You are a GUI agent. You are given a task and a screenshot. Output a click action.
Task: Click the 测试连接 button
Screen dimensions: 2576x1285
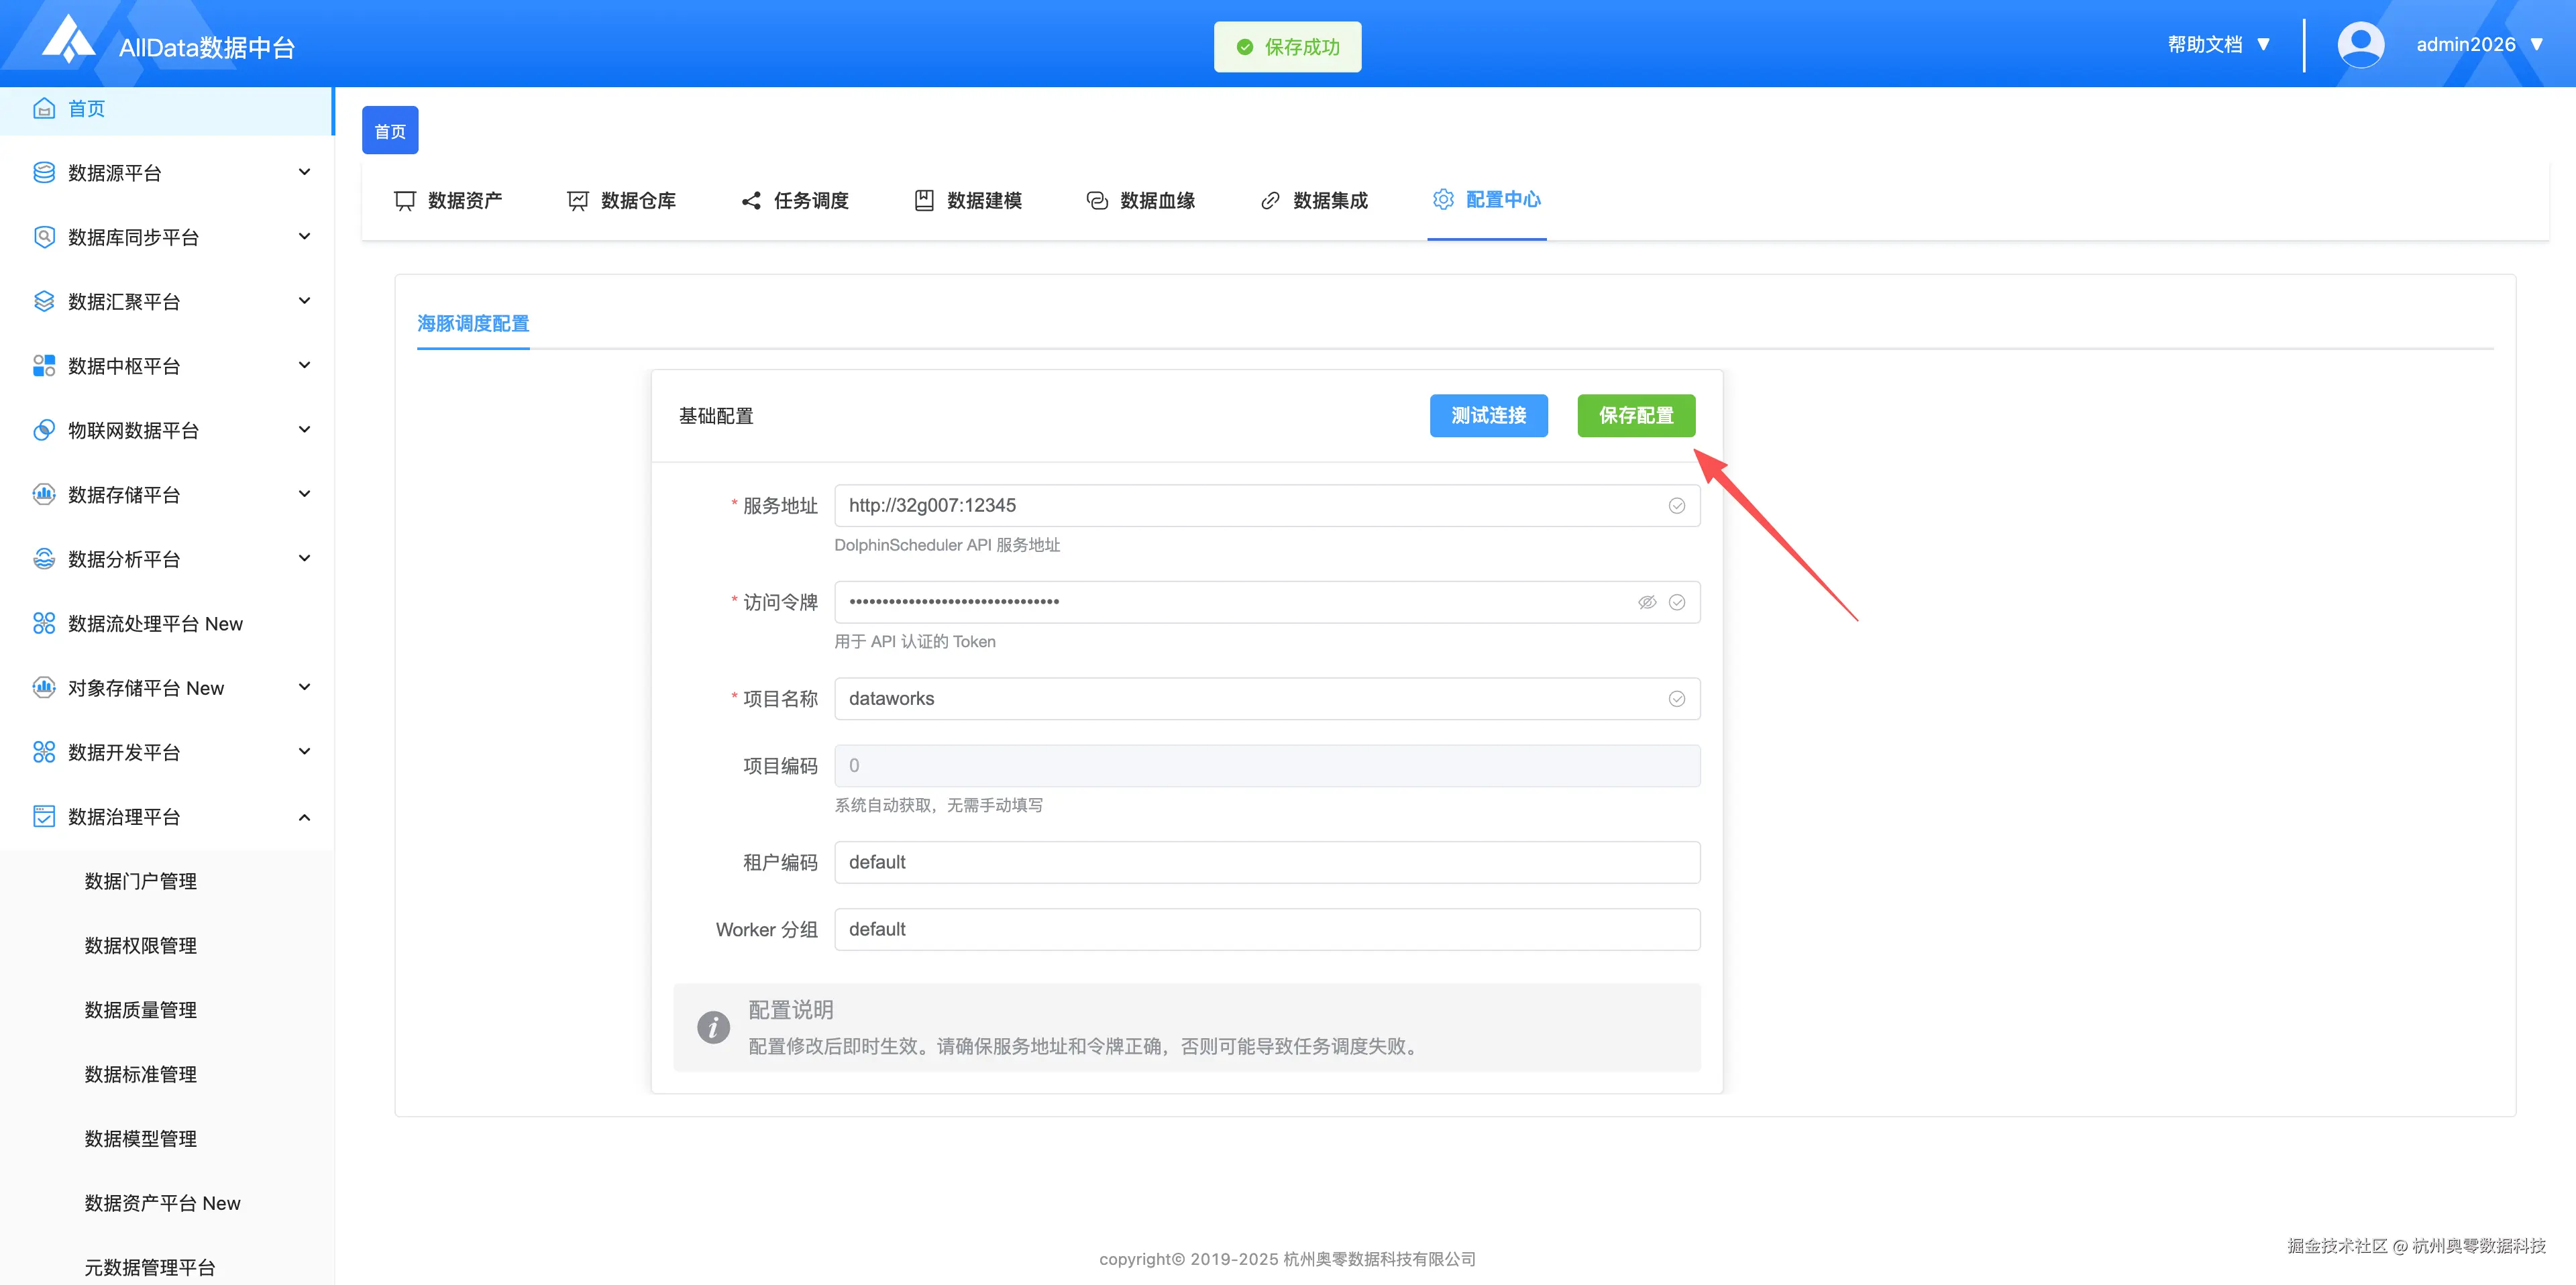click(1488, 415)
